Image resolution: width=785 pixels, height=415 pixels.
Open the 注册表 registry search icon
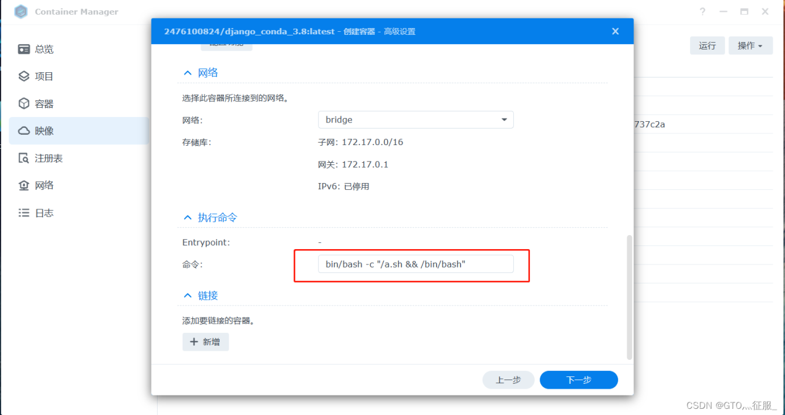(24, 158)
